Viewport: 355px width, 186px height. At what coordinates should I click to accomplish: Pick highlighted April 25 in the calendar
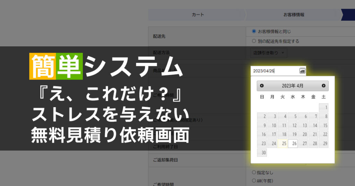[283, 143]
